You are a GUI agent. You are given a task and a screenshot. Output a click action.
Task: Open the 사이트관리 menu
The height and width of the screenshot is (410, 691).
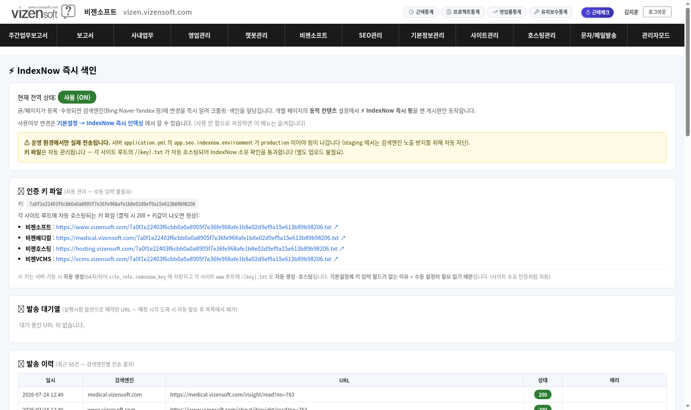pos(484,35)
